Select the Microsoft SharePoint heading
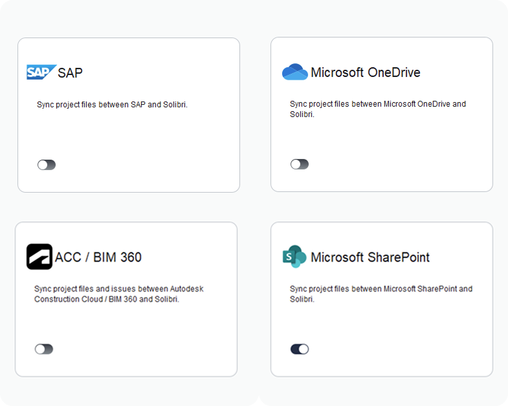508x406 pixels. tap(370, 257)
